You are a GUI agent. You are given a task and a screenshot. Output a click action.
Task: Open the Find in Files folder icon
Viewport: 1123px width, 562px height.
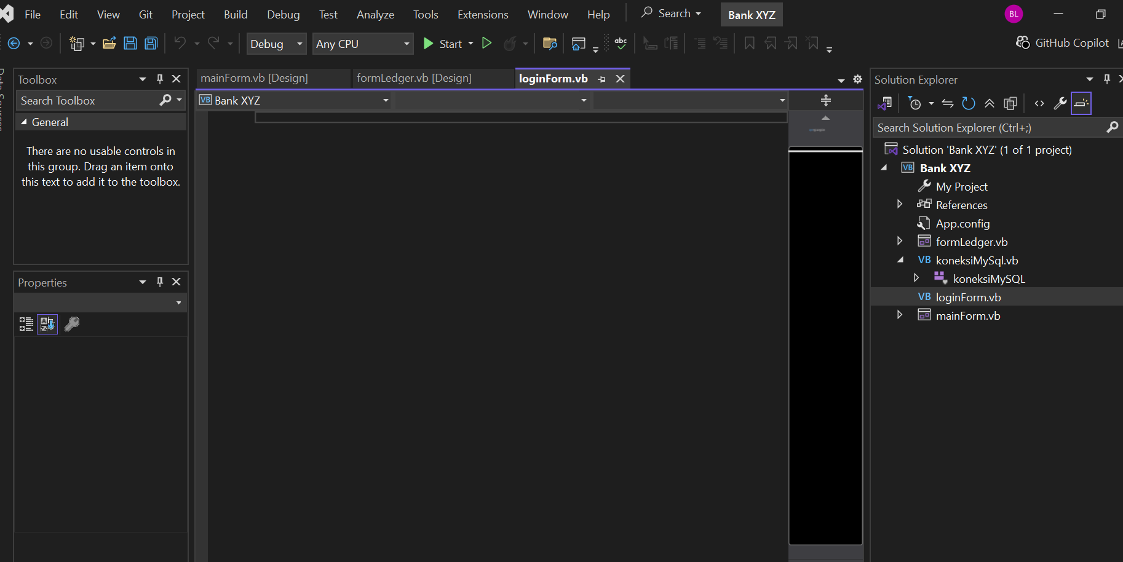550,43
